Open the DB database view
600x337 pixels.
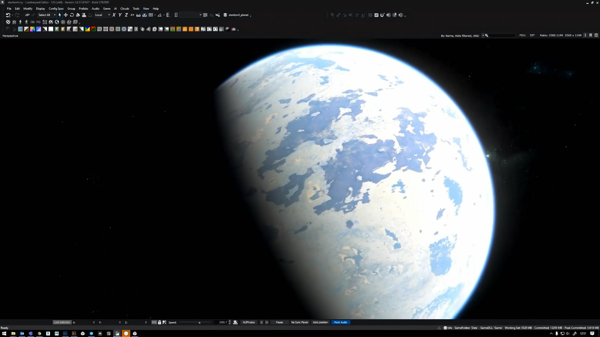click(x=32, y=22)
